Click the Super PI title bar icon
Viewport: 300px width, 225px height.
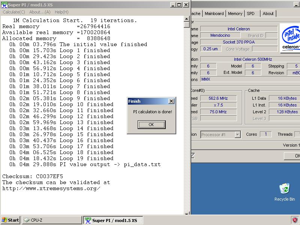(4, 4)
